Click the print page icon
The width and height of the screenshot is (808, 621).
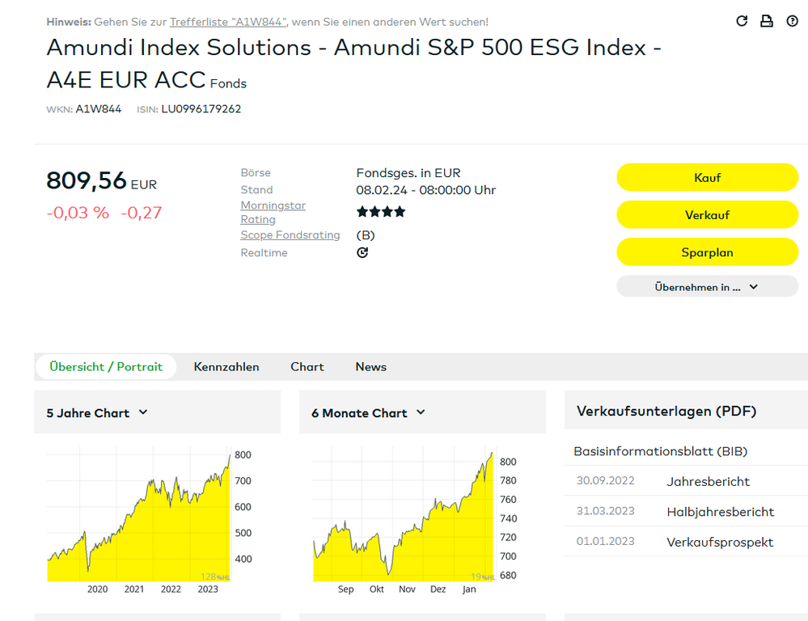767,21
